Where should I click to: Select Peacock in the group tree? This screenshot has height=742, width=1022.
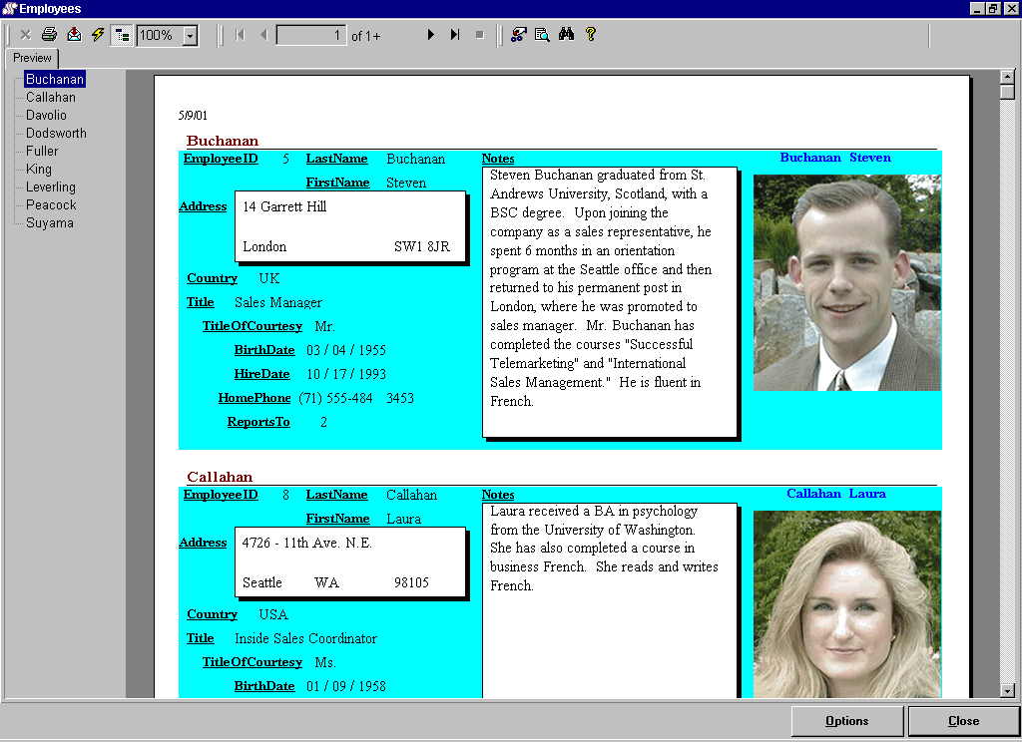pos(51,205)
